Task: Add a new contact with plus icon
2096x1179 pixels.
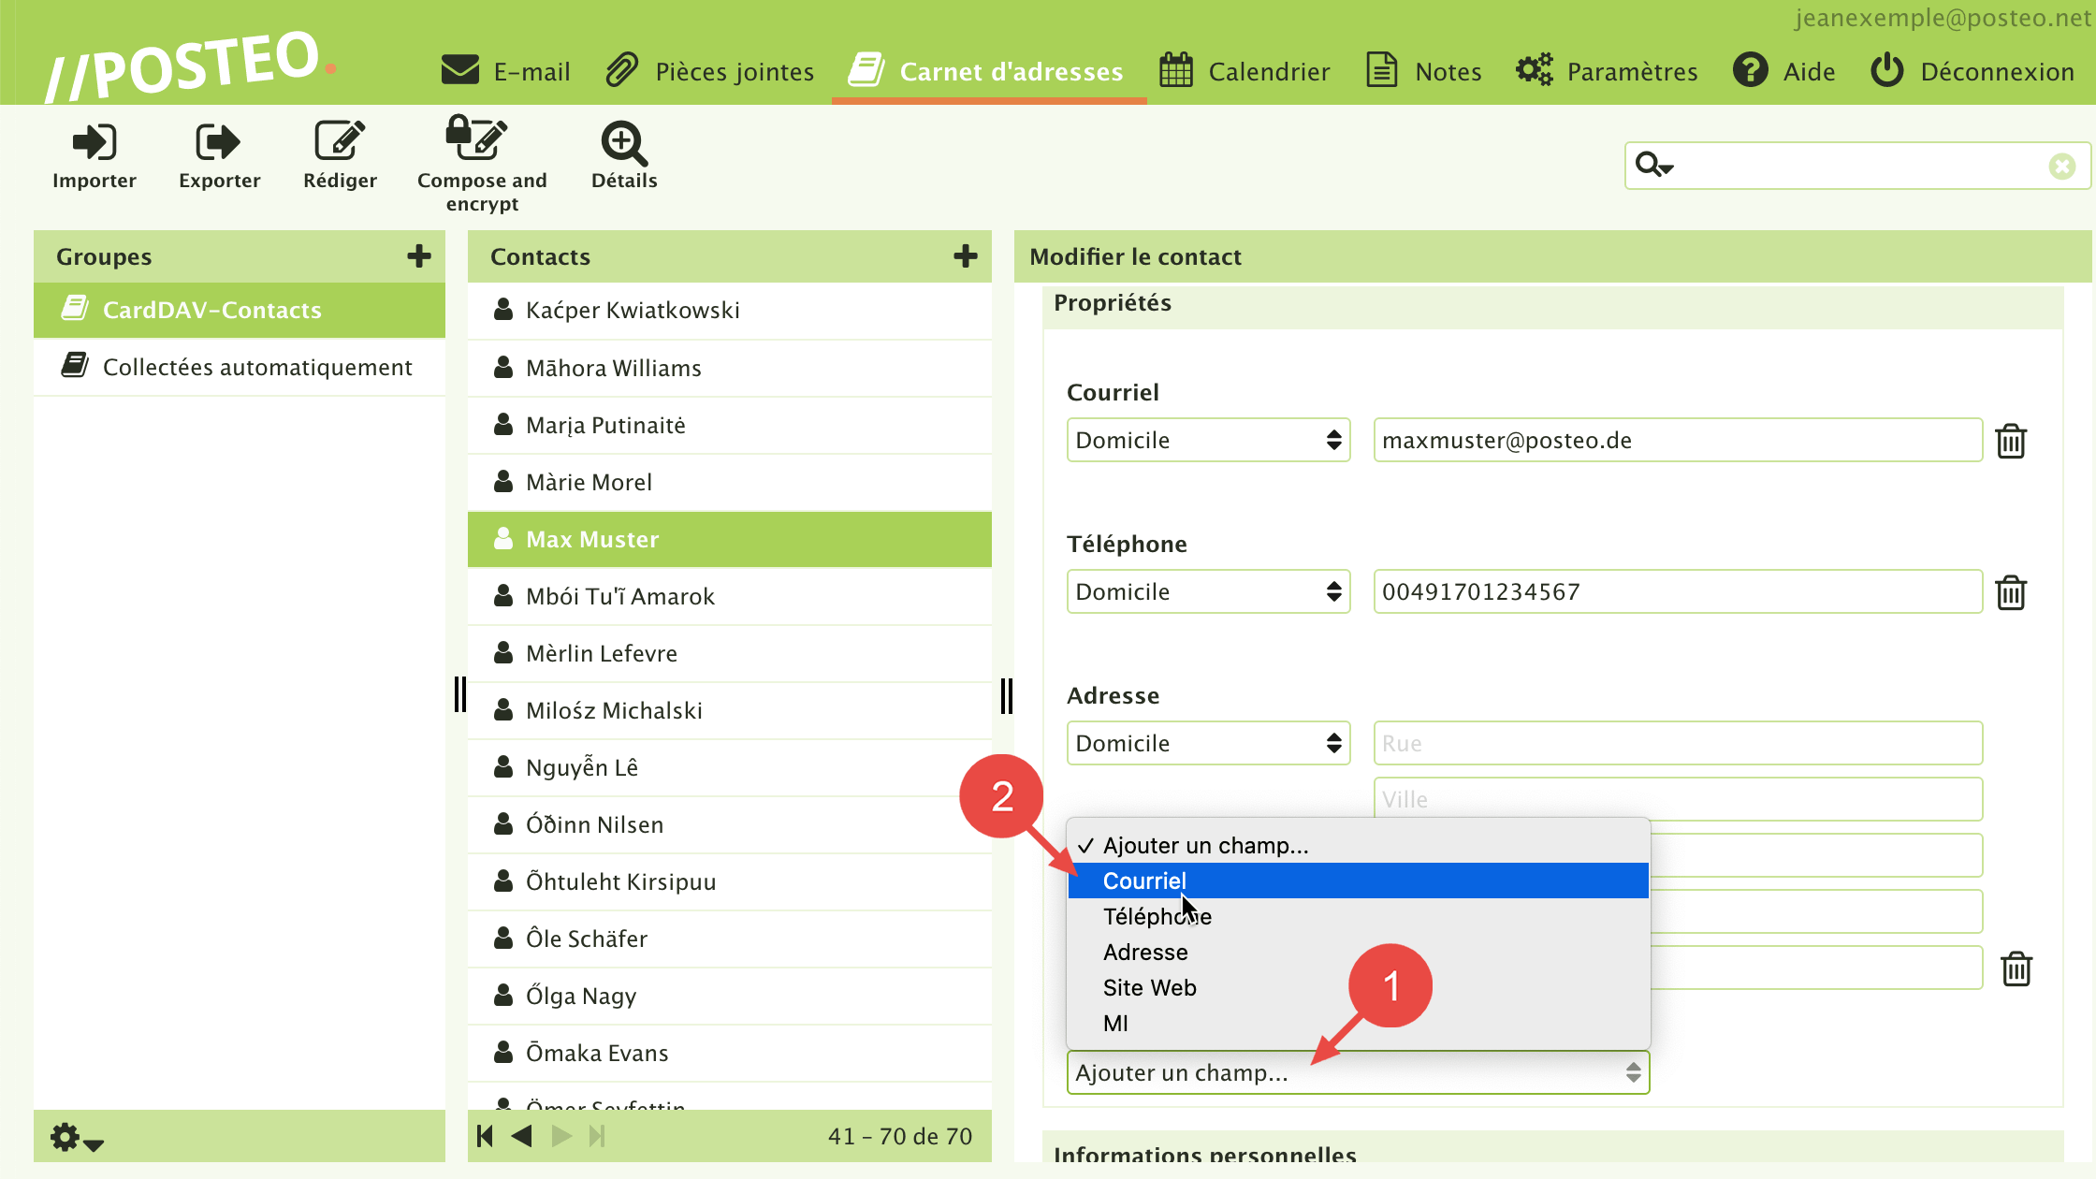Action: [x=965, y=256]
